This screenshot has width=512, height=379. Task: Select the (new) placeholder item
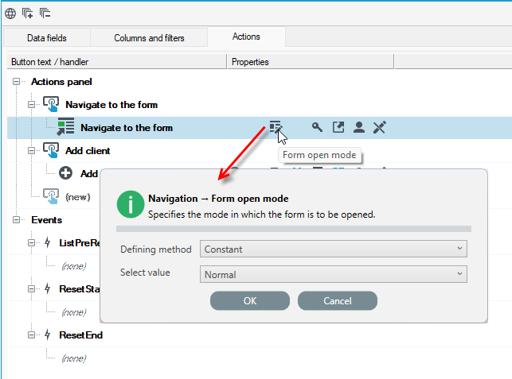78,197
